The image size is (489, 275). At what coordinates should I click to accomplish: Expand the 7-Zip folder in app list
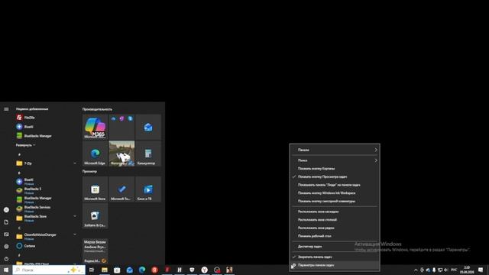(x=46, y=163)
